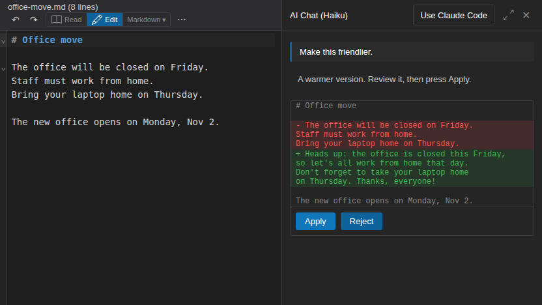Expand the AI Chat panel
542x305 pixels.
pyautogui.click(x=508, y=15)
